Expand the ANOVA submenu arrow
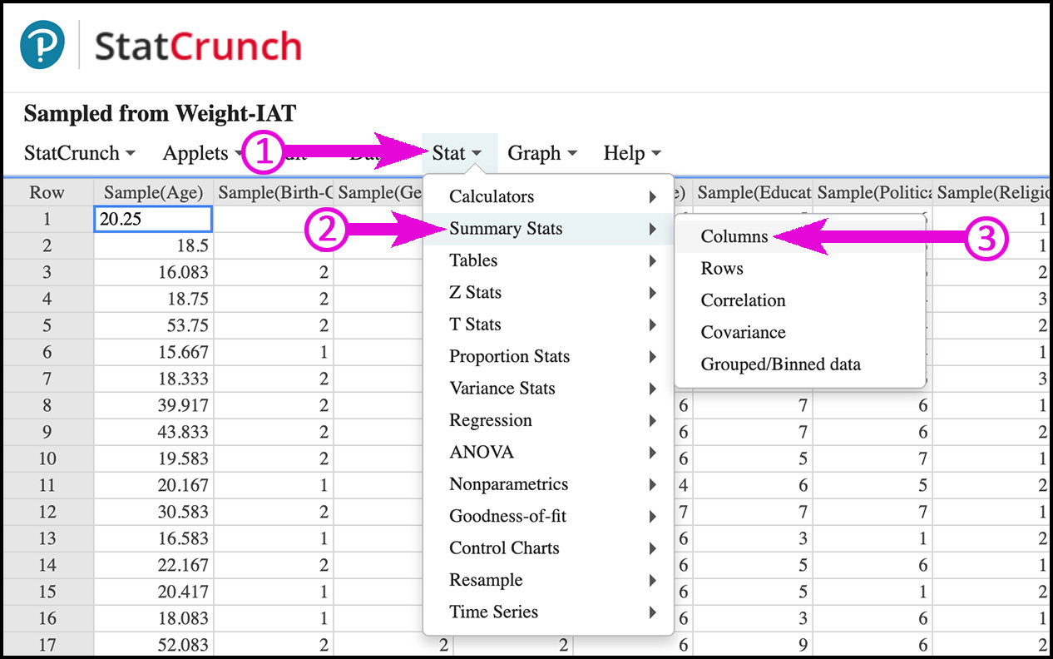1053x659 pixels. pos(652,453)
